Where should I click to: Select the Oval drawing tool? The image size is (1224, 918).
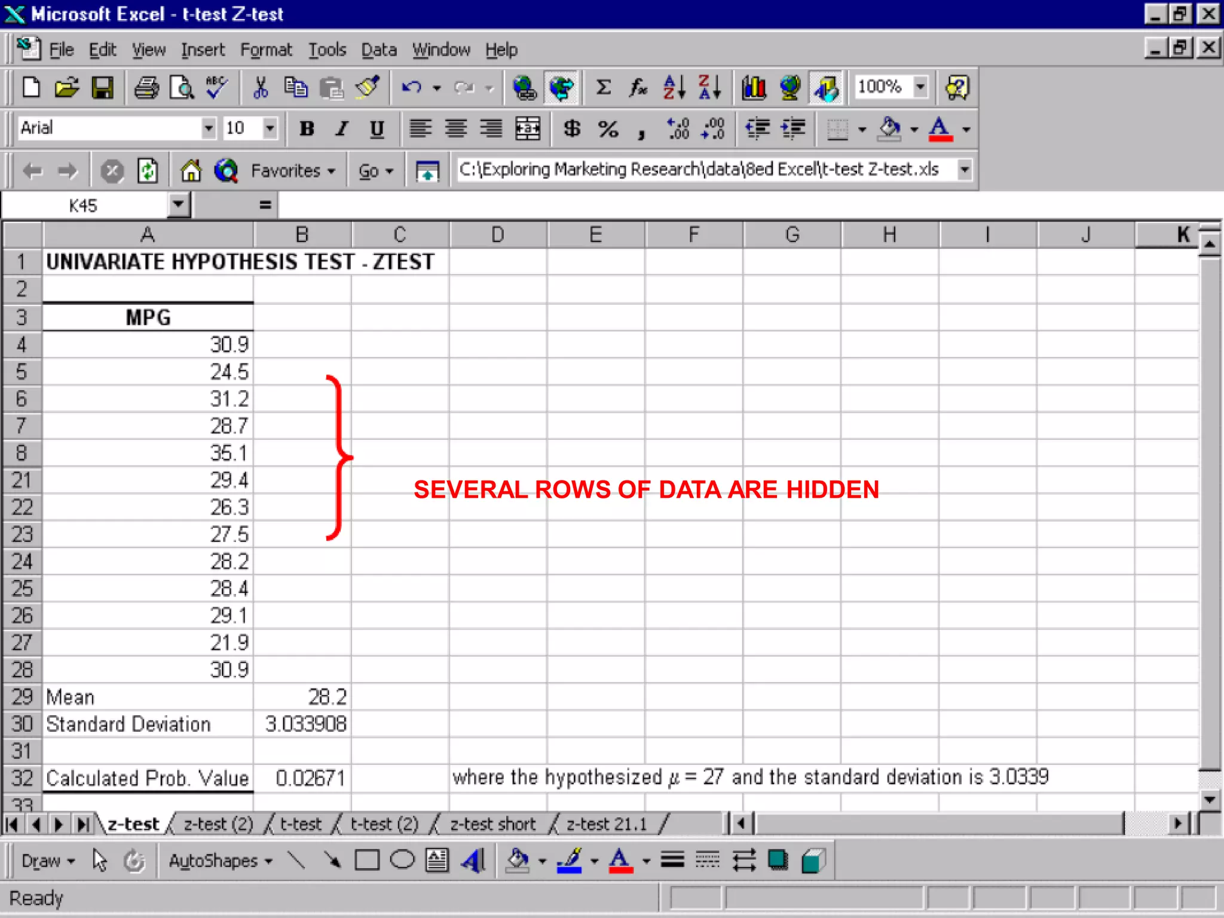click(x=402, y=861)
